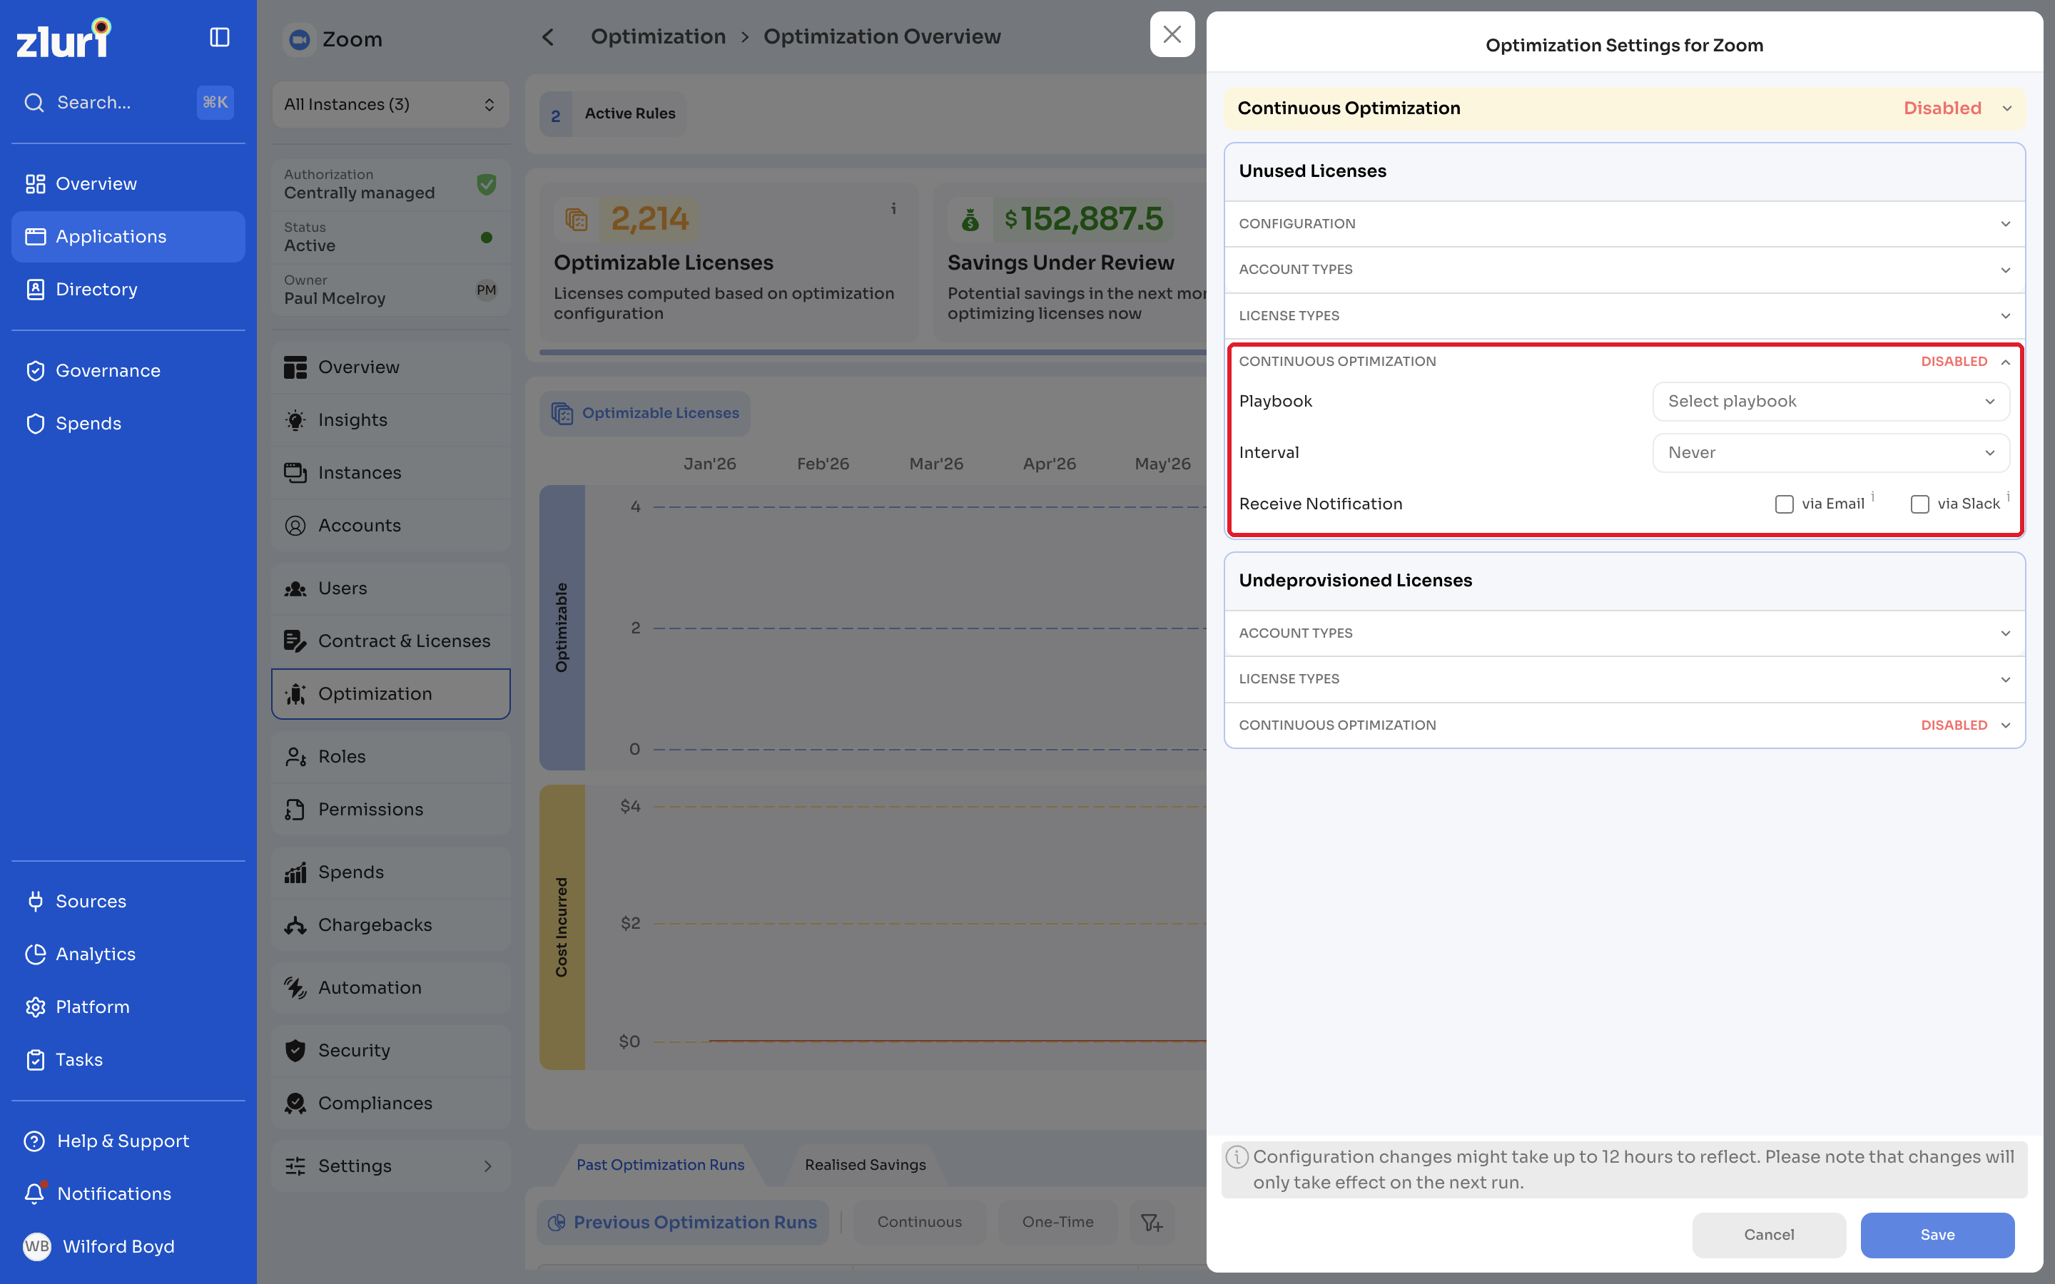This screenshot has width=2055, height=1284.
Task: Click the Cancel button
Action: 1769,1235
